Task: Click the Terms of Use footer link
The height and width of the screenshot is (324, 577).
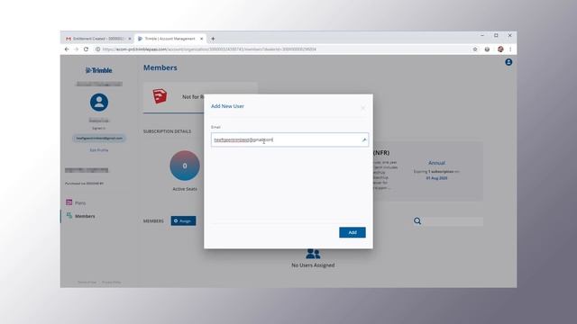Action: click(x=87, y=282)
